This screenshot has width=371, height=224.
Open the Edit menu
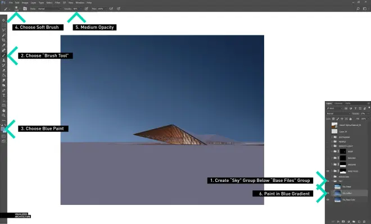(17, 3)
